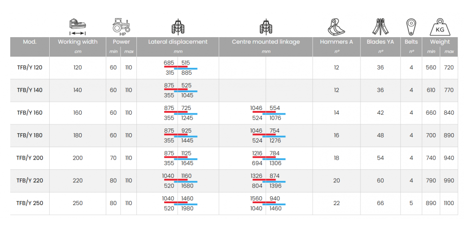464x232 pixels.
Task: Click the tractor HP power icon
Action: [x=121, y=26]
